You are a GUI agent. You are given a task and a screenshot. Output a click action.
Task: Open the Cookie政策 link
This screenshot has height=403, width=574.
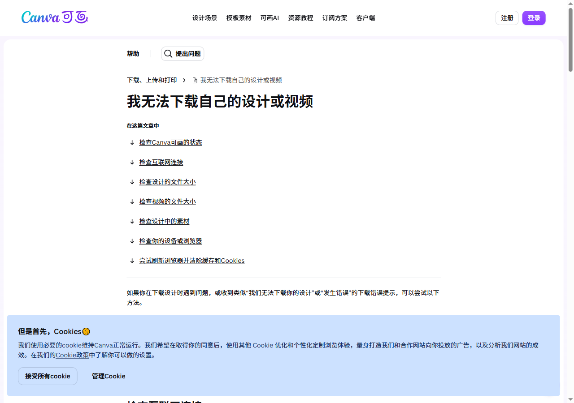click(72, 355)
